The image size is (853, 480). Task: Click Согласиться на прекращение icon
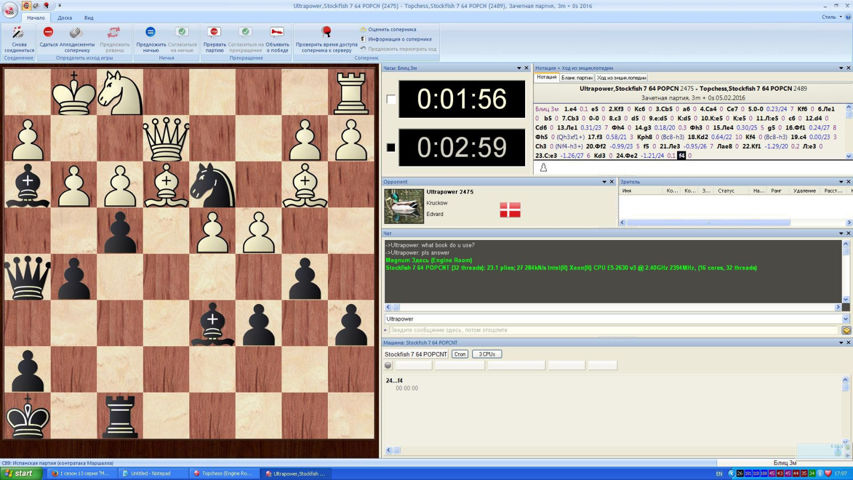click(x=245, y=32)
